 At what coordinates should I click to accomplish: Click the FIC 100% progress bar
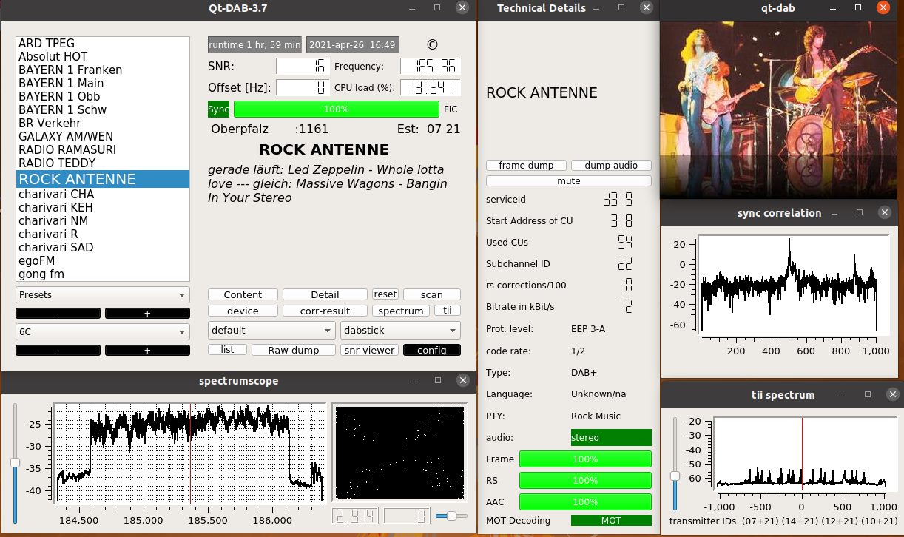tap(337, 109)
